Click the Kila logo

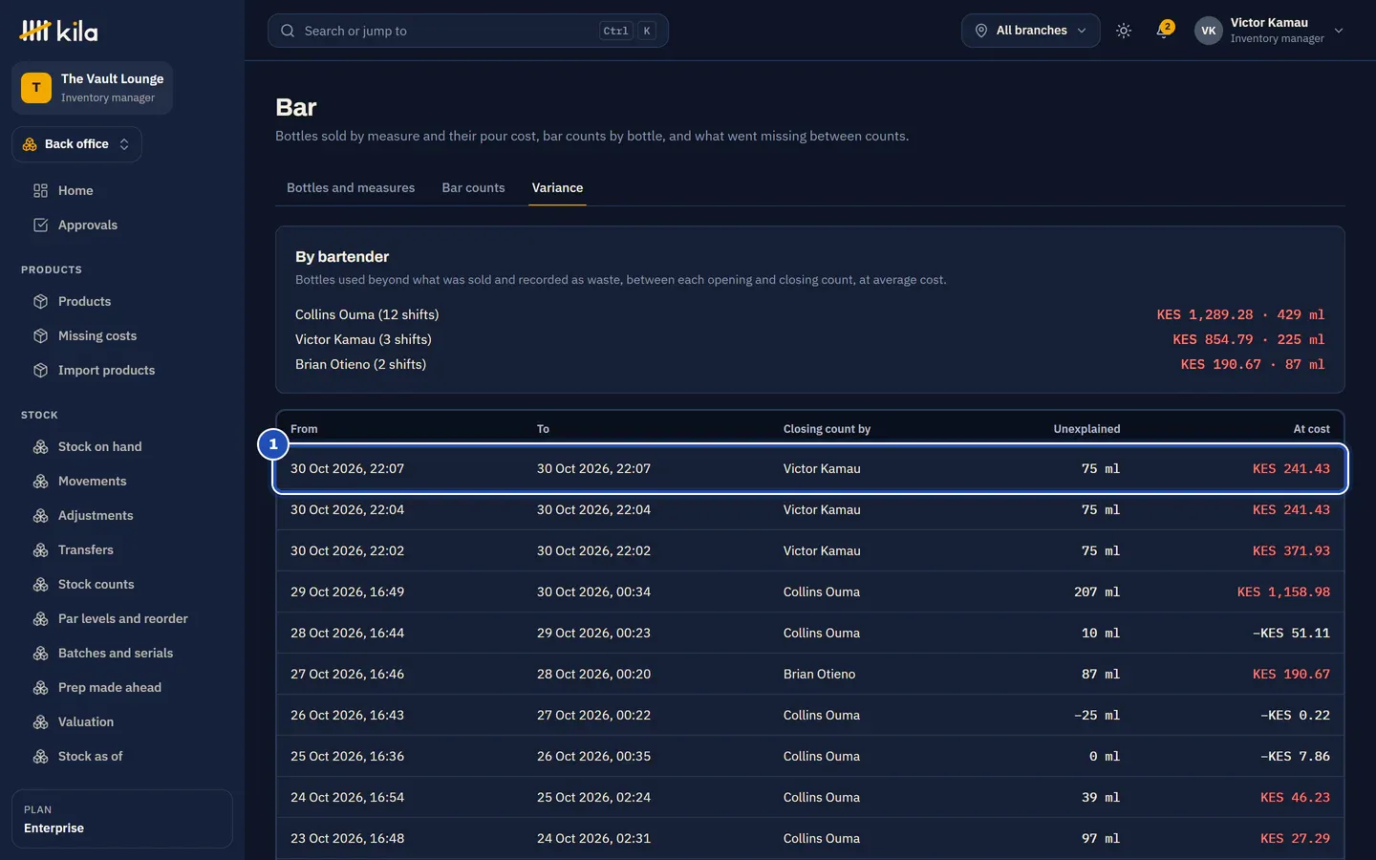58,31
